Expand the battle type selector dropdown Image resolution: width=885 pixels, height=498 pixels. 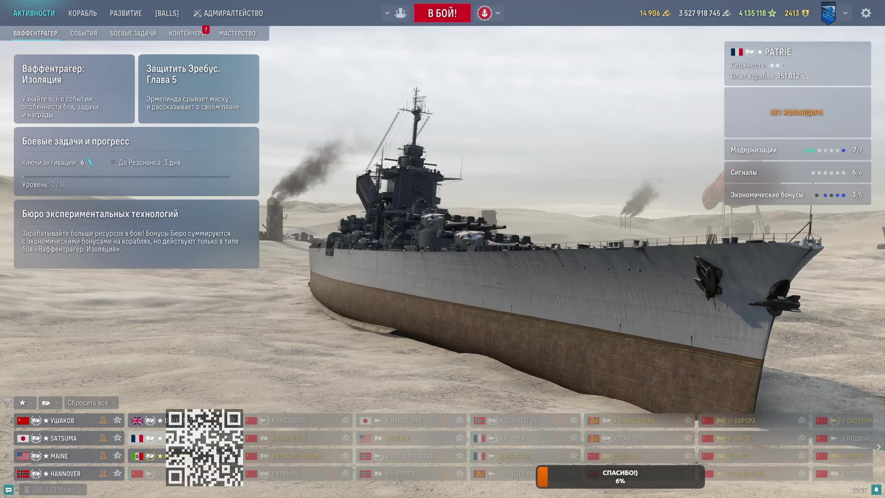coord(498,13)
